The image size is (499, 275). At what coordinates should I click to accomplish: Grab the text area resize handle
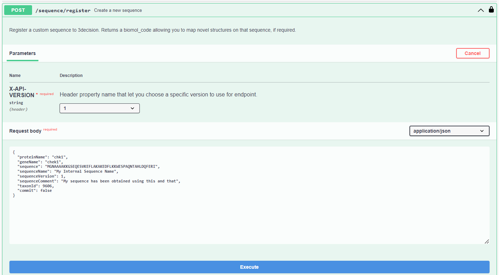click(x=486, y=241)
